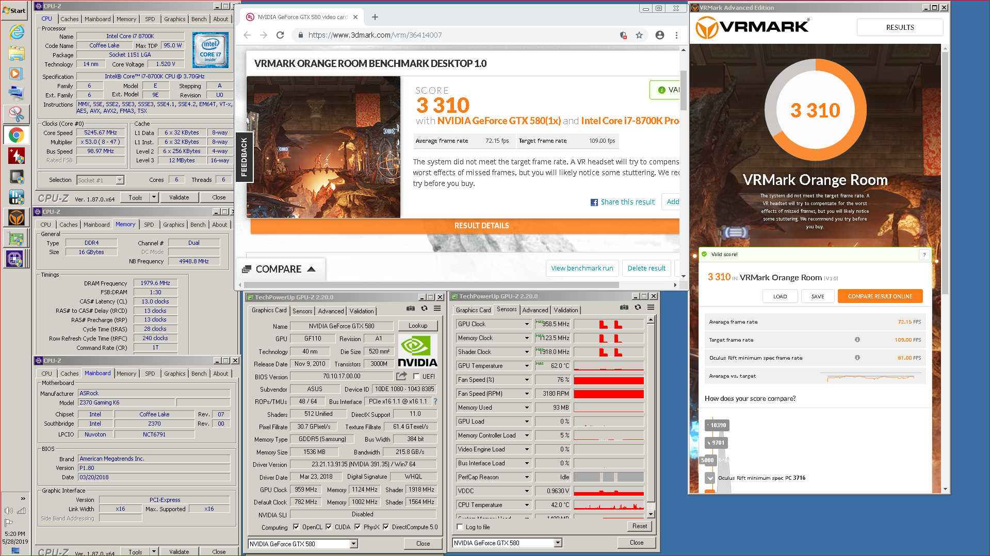Viewport: 990px width, 556px height.
Task: Click the Valid score help question mark
Action: pos(924,255)
